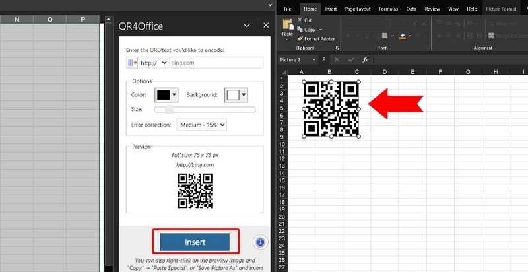The height and width of the screenshot is (272, 528).
Task: Click the Copy icon in Clipboard group
Action: coord(300,30)
